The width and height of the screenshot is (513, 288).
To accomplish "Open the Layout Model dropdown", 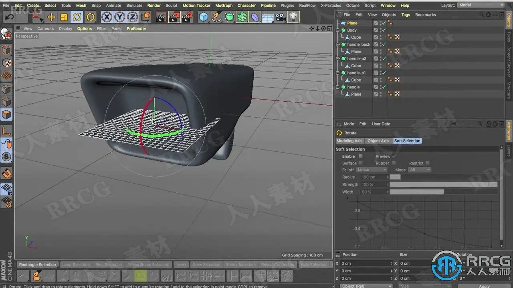I will tap(481, 5).
